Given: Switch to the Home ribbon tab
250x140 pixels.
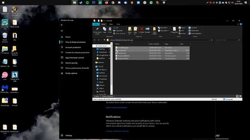Looking at the screenshot, I should tap(103, 24).
